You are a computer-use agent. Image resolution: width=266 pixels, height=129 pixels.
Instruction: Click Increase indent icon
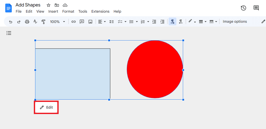click(162, 22)
